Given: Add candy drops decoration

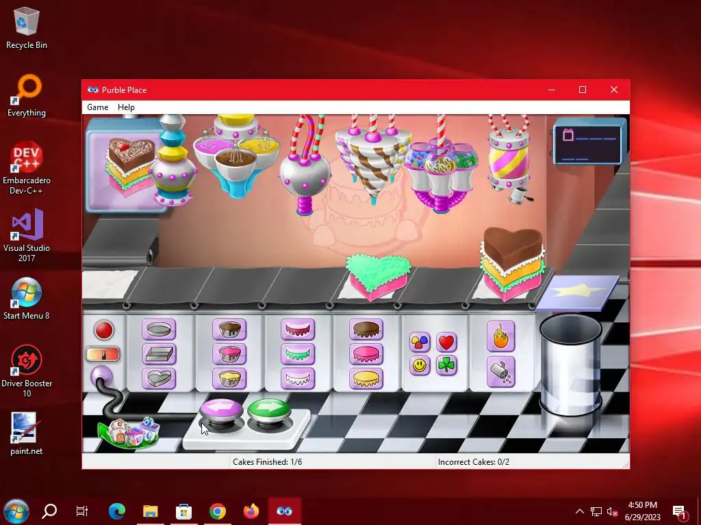Looking at the screenshot, I should point(420,342).
